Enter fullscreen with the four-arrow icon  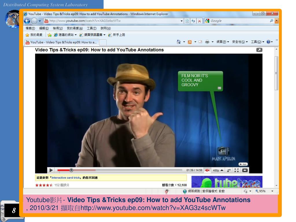tap(236, 170)
